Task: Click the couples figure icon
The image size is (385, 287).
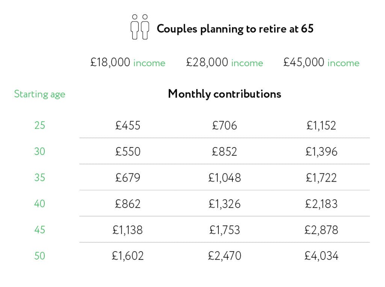Action: 140,27
